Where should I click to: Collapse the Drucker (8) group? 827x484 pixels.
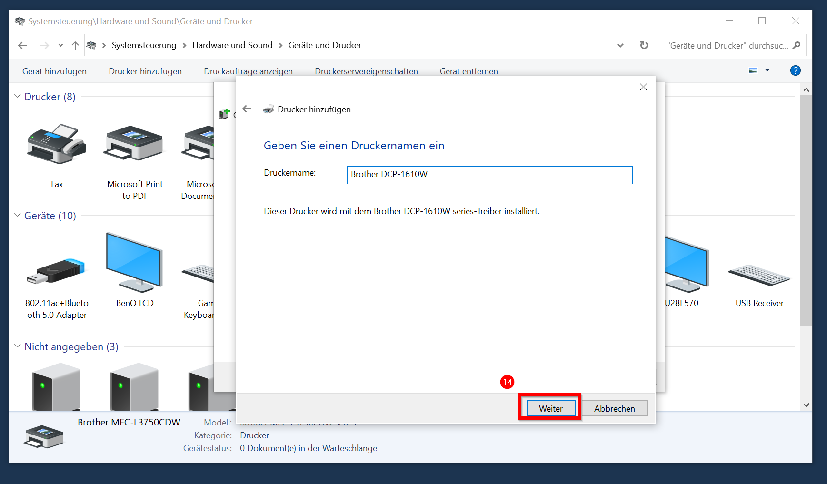click(x=18, y=96)
